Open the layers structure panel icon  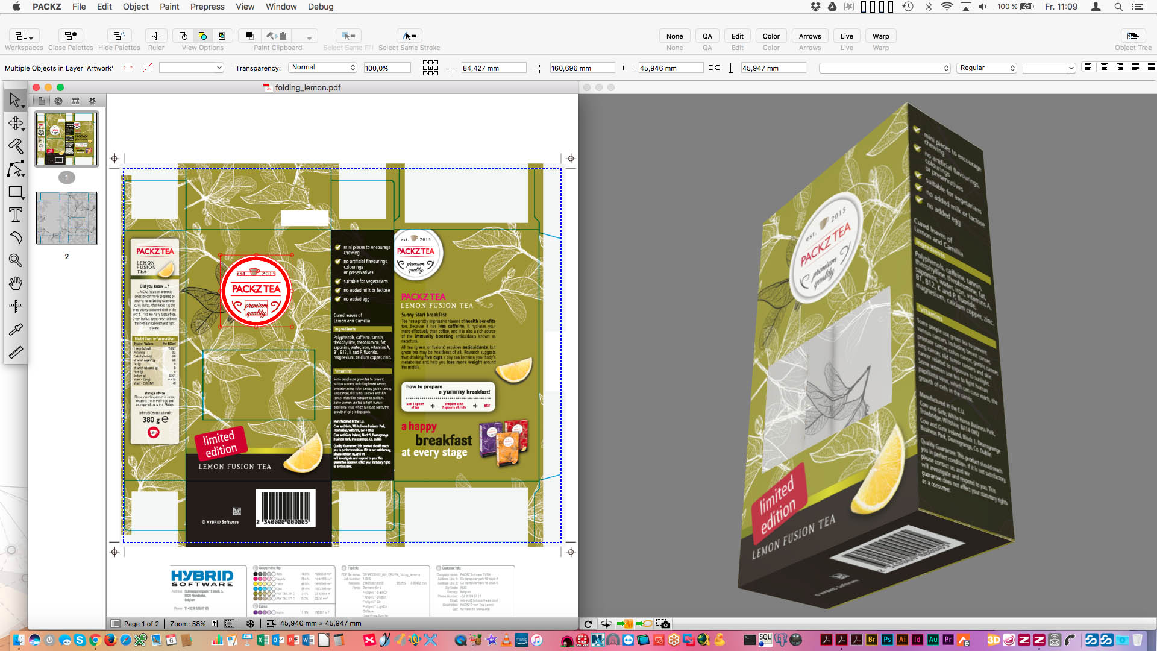75,101
